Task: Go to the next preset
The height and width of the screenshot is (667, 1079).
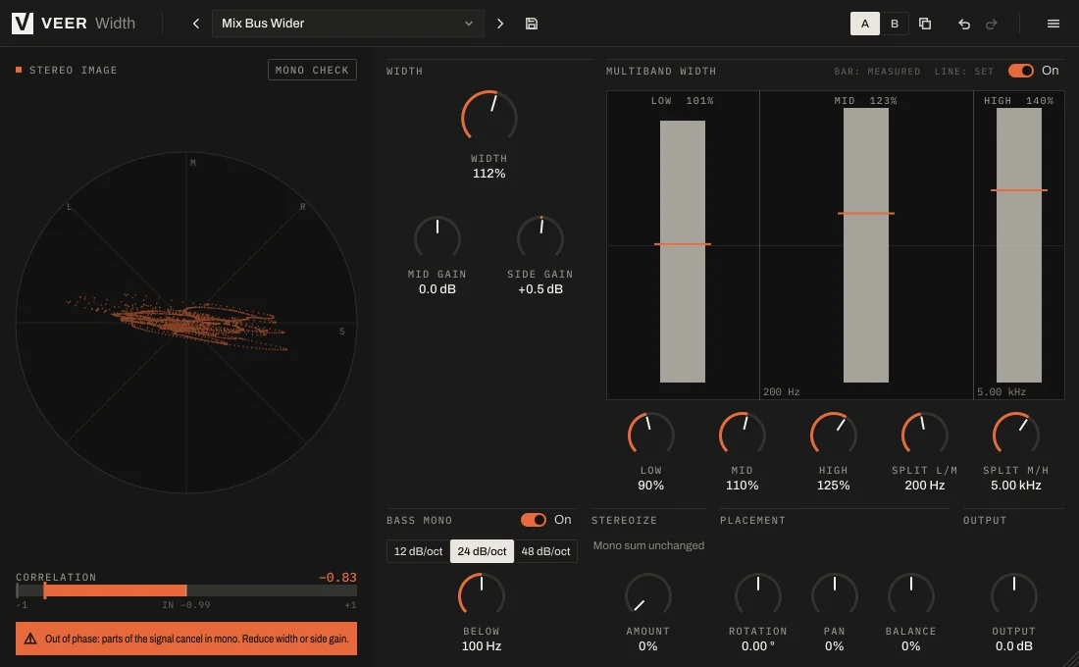Action: [x=500, y=24]
